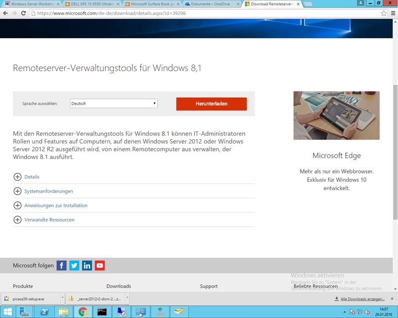398x318 pixels.
Task: Open options arrow for server2012r2-dom download
Action: coord(127,299)
